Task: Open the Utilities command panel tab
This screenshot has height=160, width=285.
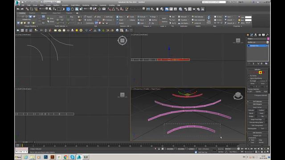Action: click(267, 35)
